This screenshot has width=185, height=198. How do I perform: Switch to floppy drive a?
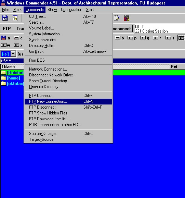[x=6, y=38]
